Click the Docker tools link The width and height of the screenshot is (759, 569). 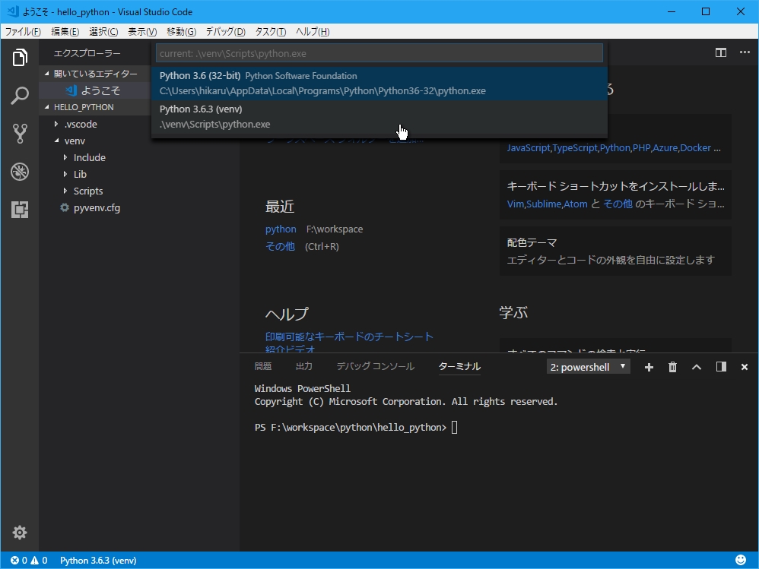pyautogui.click(x=696, y=148)
